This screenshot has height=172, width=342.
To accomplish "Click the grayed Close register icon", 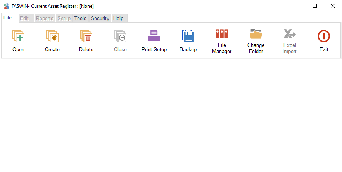I will (x=120, y=36).
